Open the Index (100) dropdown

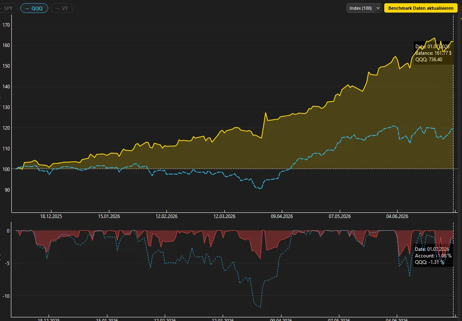(x=364, y=8)
